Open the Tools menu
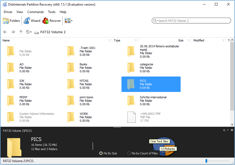235x165 pixels. tap(52, 12)
